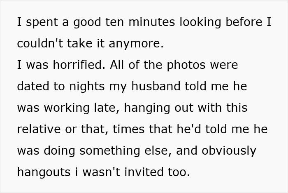Click the word "looking" in the first line
288x193 pixels.
[x=205, y=22]
